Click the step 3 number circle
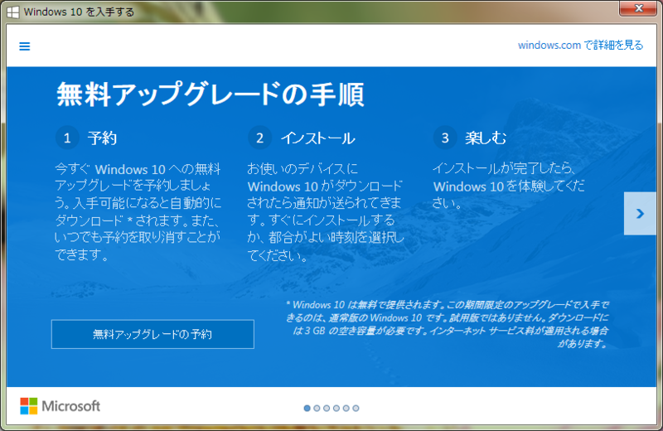The image size is (663, 431). [x=445, y=138]
